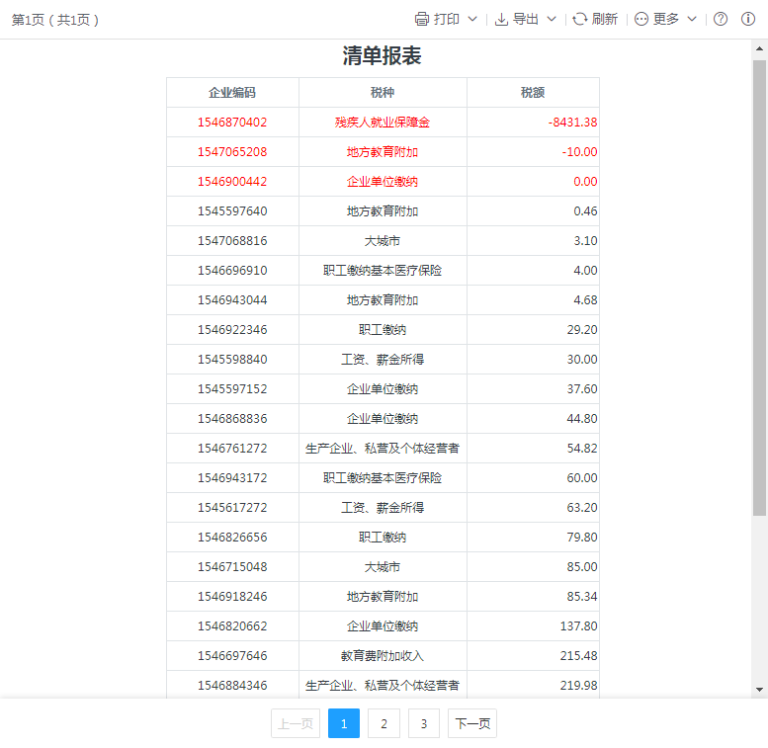Click the 下一页 next page button
The image size is (768, 748).
472,723
